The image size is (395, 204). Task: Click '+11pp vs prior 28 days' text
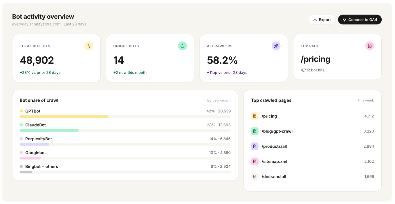[x=227, y=73]
